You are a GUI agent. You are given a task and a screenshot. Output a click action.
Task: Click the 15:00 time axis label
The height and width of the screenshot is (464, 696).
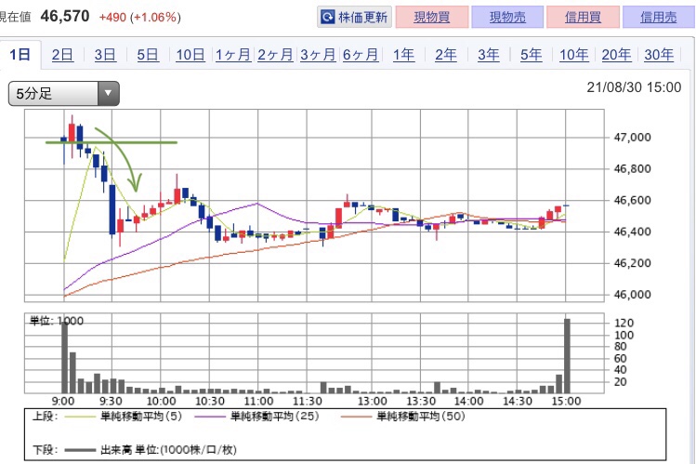pyautogui.click(x=566, y=402)
